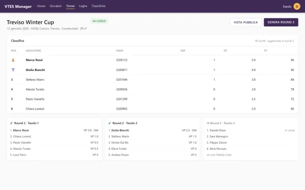The width and height of the screenshot is (305, 190).
Task: Click Andrea Pozzo in Tavolo 2
Action: coord(120,155)
